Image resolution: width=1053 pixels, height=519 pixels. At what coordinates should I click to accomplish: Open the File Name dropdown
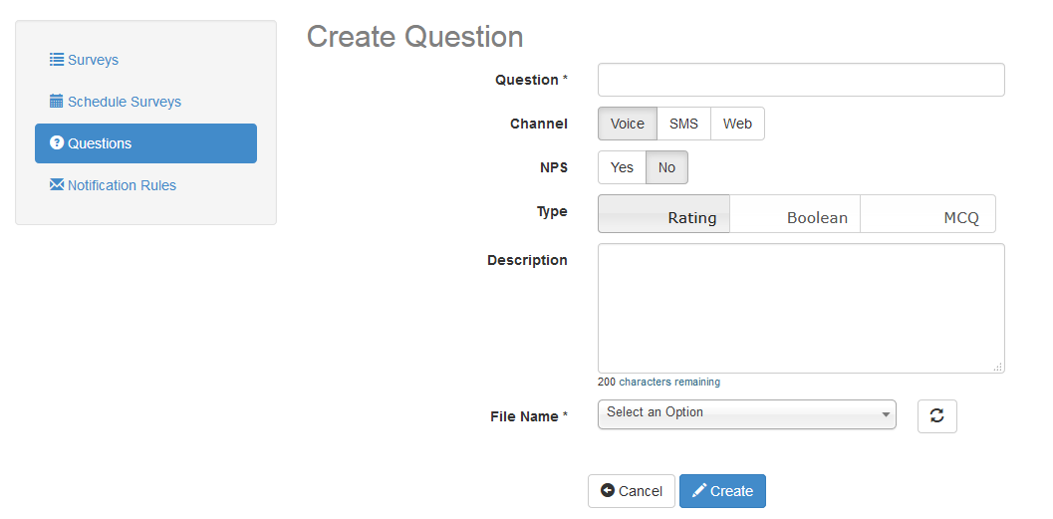click(x=746, y=414)
